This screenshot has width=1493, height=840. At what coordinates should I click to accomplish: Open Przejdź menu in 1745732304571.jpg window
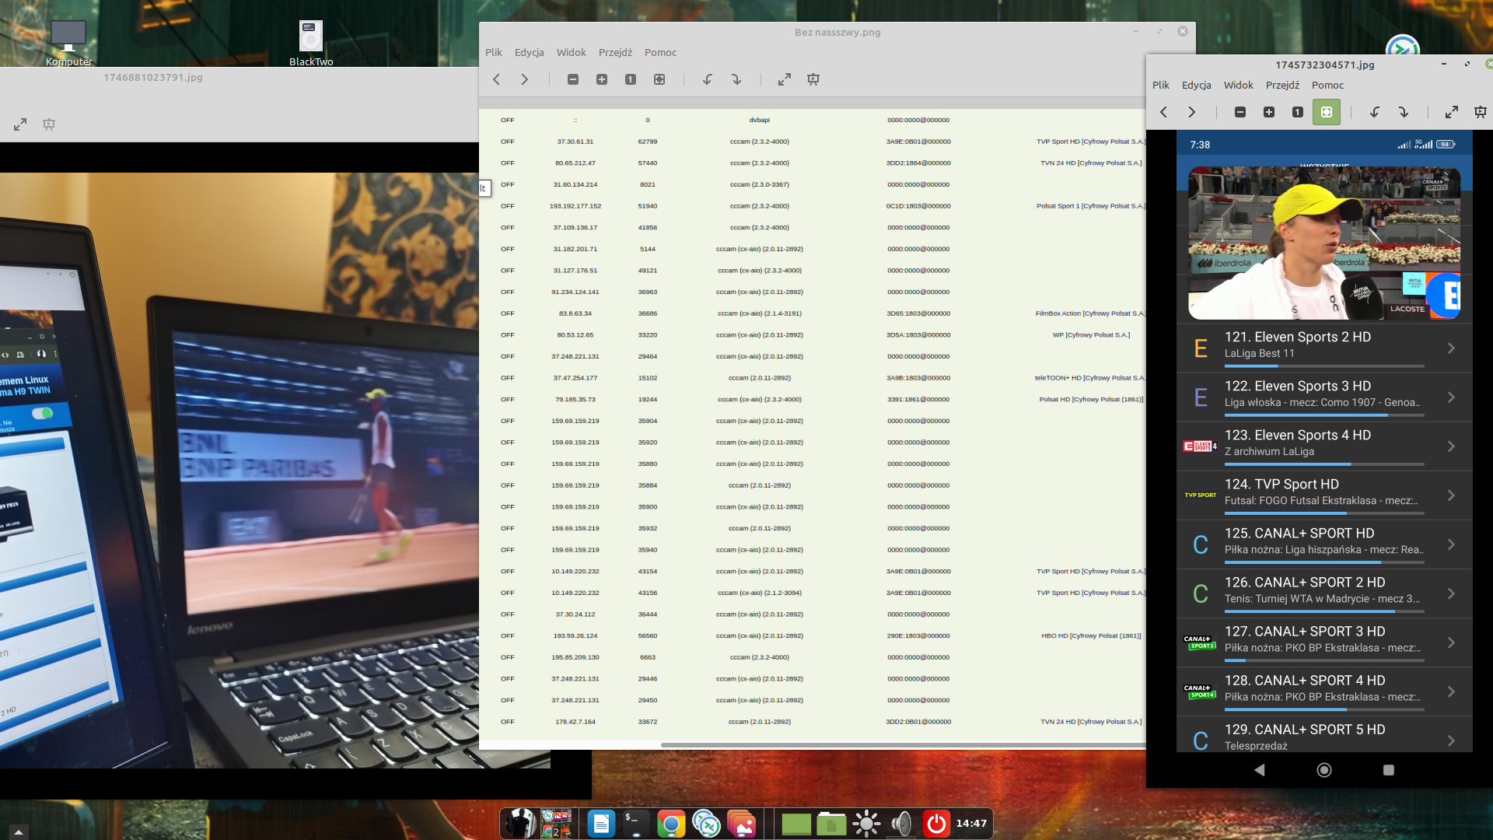pos(1282,85)
